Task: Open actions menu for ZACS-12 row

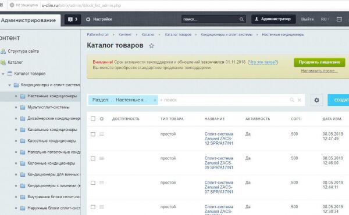Action: click(x=102, y=134)
